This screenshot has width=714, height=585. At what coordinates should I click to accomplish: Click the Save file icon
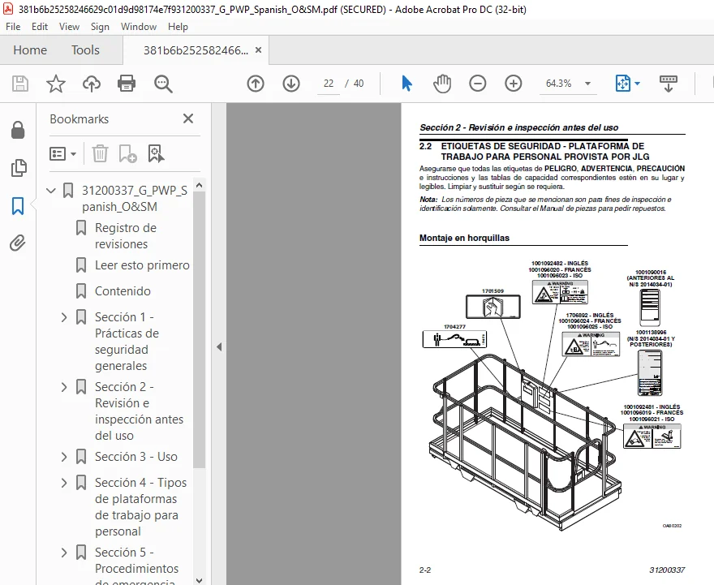tap(20, 84)
